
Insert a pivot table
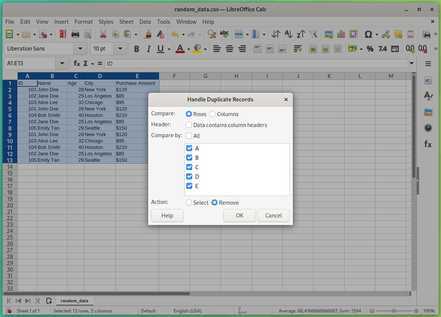(353, 34)
